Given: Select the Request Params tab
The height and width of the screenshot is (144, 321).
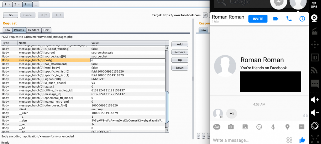Looking at the screenshot, I should pos(19,30).
